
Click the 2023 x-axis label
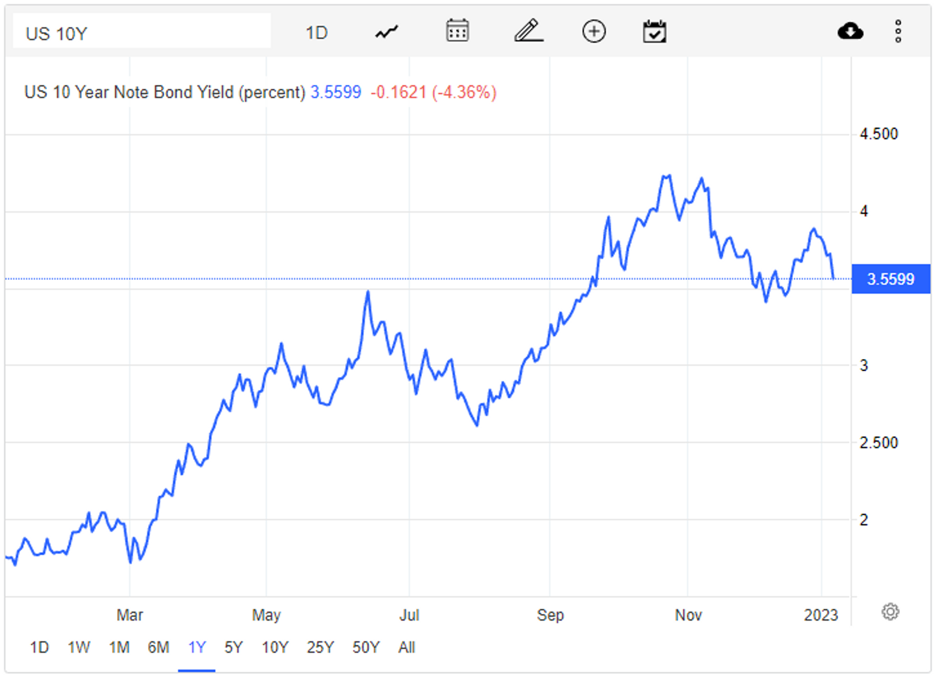pos(821,615)
